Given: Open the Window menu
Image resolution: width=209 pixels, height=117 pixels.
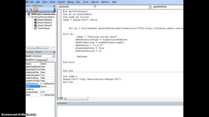Looking at the screenshot, I should point(105,2).
